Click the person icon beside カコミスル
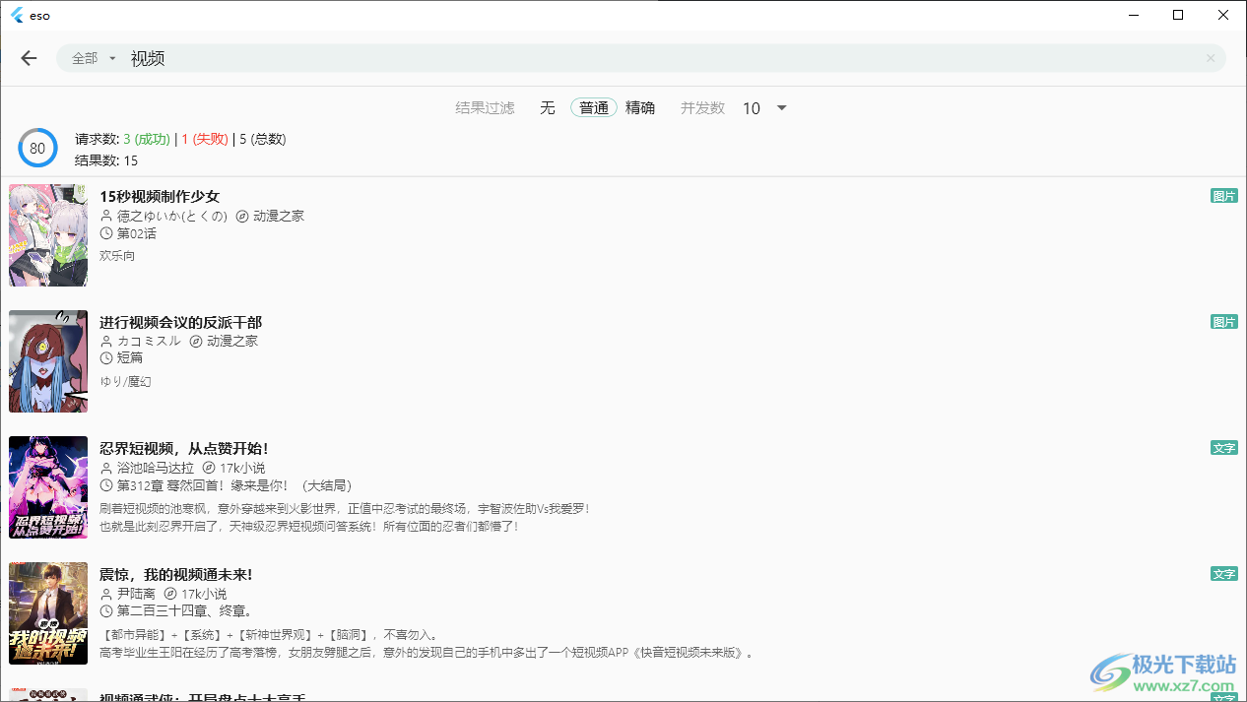1247x702 pixels. tap(108, 341)
